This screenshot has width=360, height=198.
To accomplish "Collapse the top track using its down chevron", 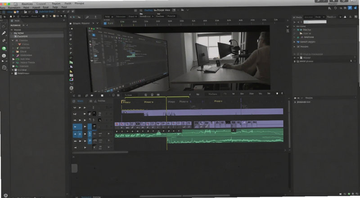I will click(x=75, y=108).
